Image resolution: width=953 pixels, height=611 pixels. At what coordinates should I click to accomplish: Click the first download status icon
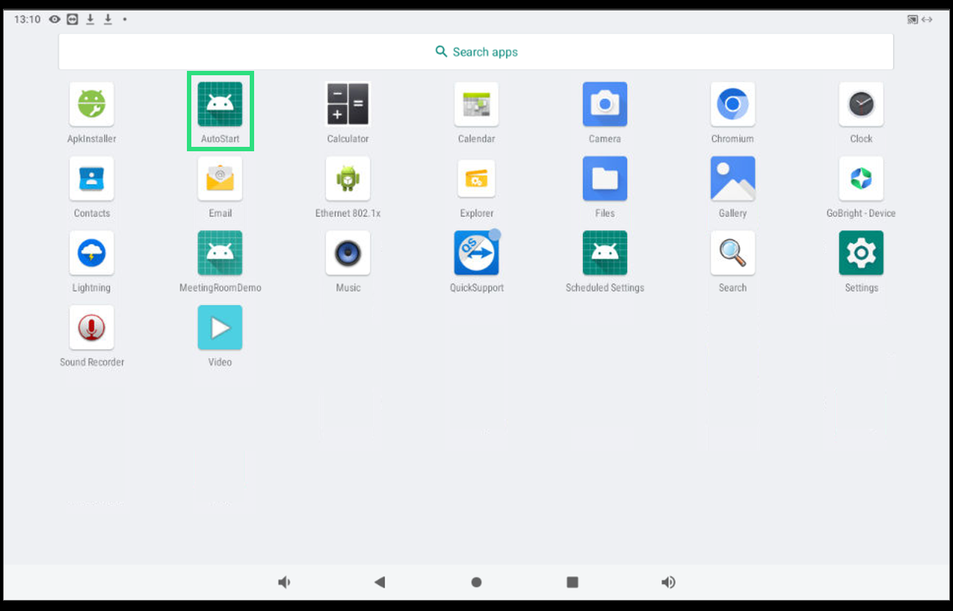[90, 19]
